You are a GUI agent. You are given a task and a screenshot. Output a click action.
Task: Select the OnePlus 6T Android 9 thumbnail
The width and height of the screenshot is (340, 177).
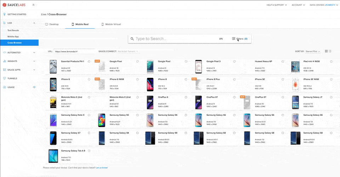[198, 102]
